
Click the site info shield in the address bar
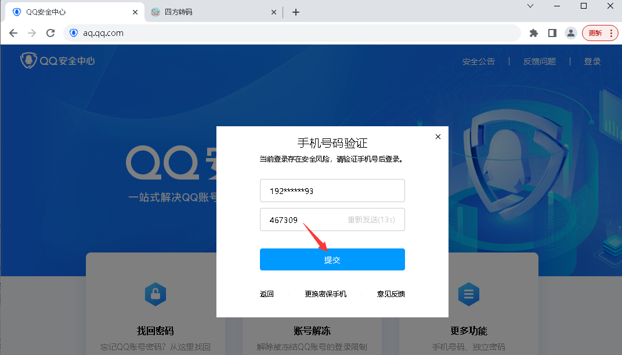click(x=74, y=33)
